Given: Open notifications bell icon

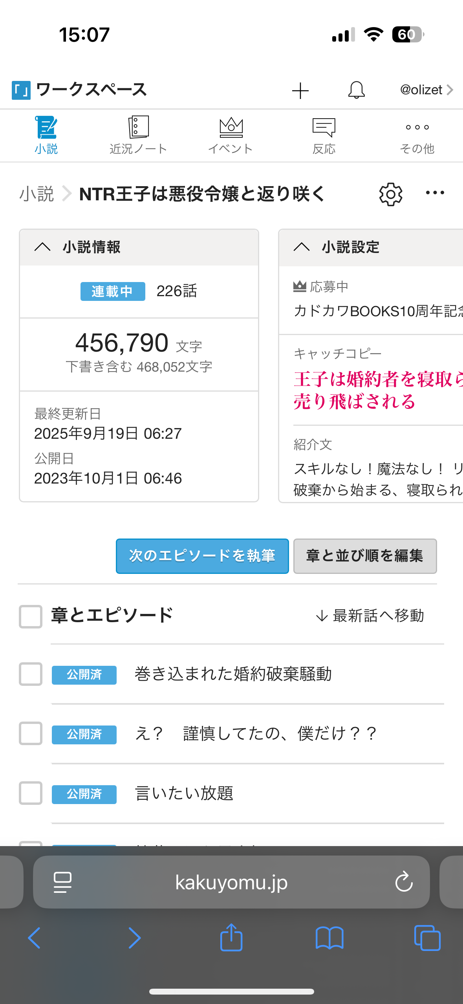Looking at the screenshot, I should click(x=356, y=90).
